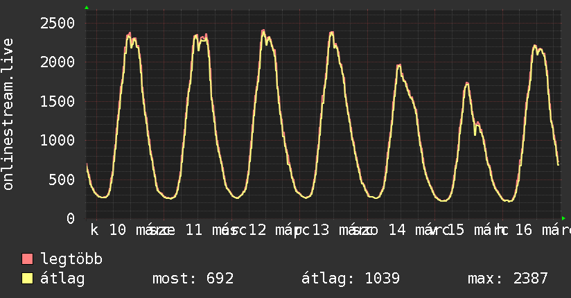The width and height of the screenshot is (571, 298).
Task: Click the '16' x-axis date label
Action: pyautogui.click(x=524, y=230)
